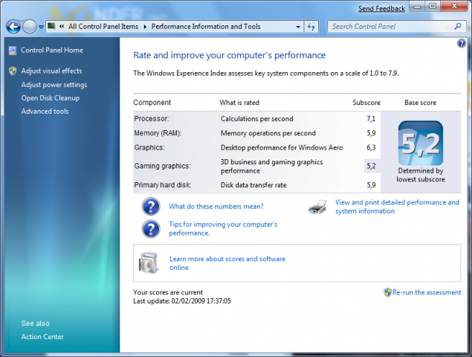Open the blue Help question-mark icon
This screenshot has width=472, height=357.
click(x=461, y=44)
